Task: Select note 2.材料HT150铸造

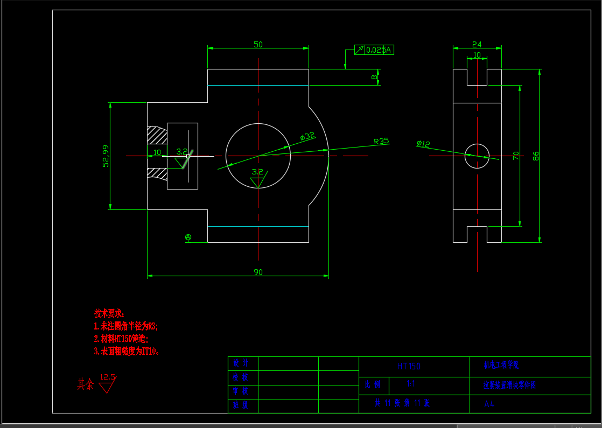Action: coord(121,338)
